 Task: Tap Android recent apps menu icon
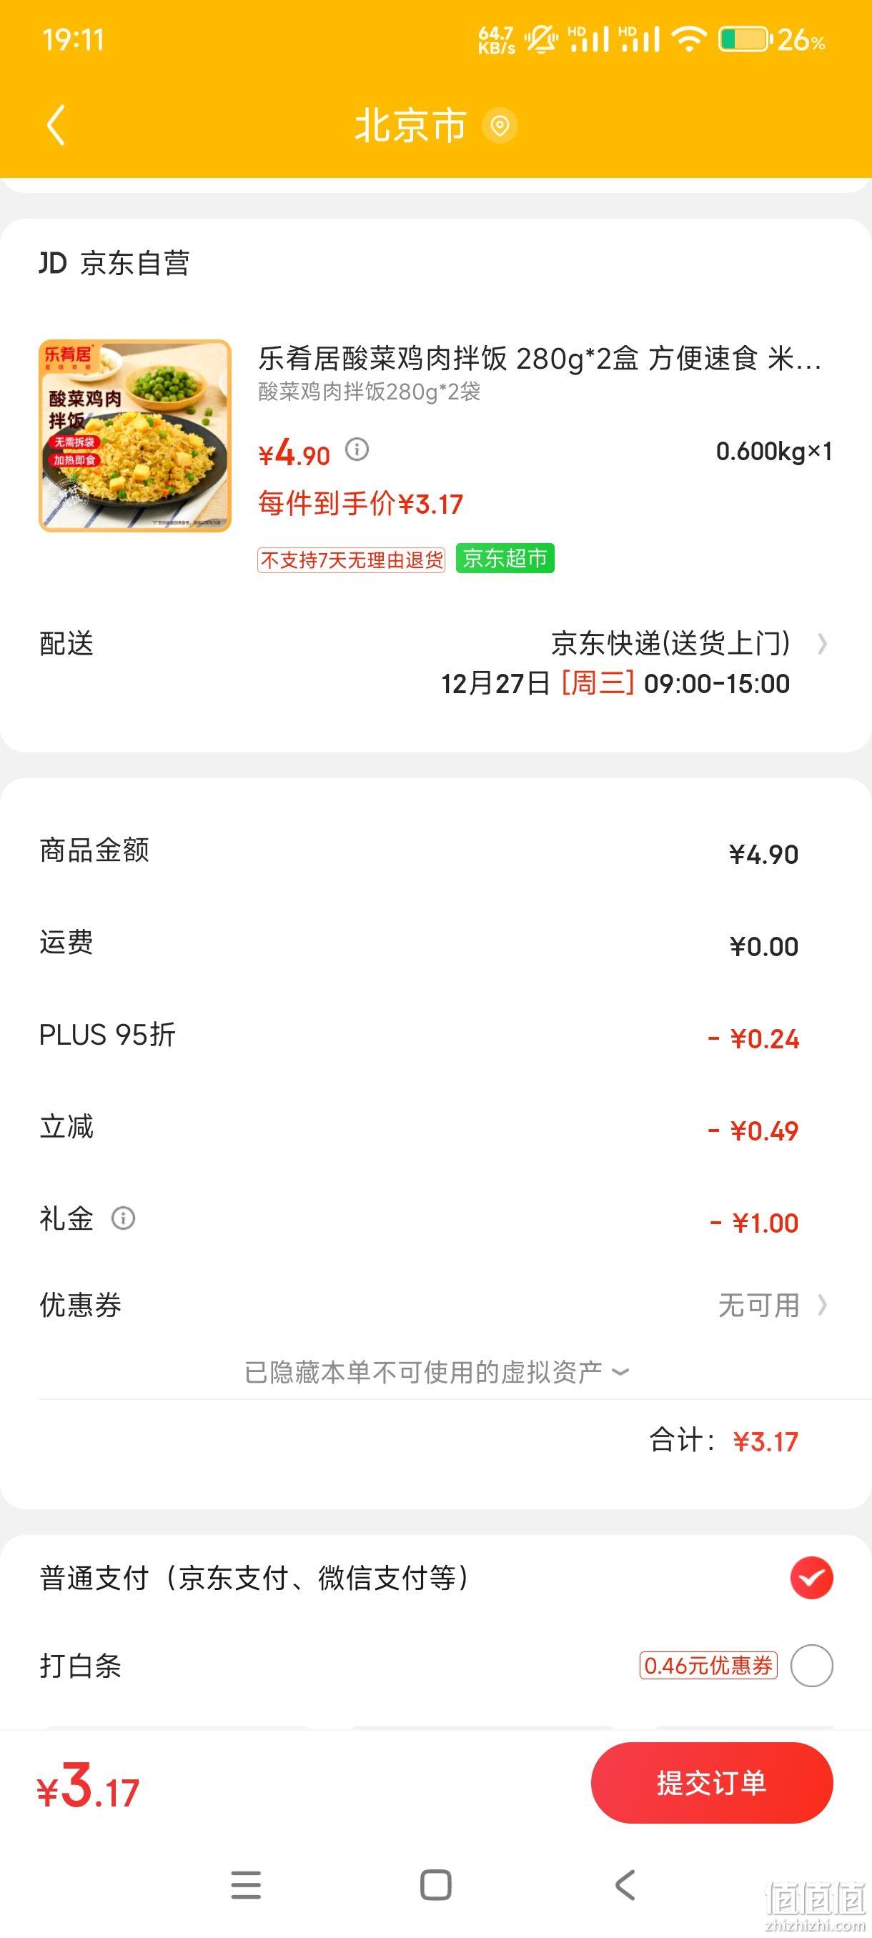[x=246, y=1884]
